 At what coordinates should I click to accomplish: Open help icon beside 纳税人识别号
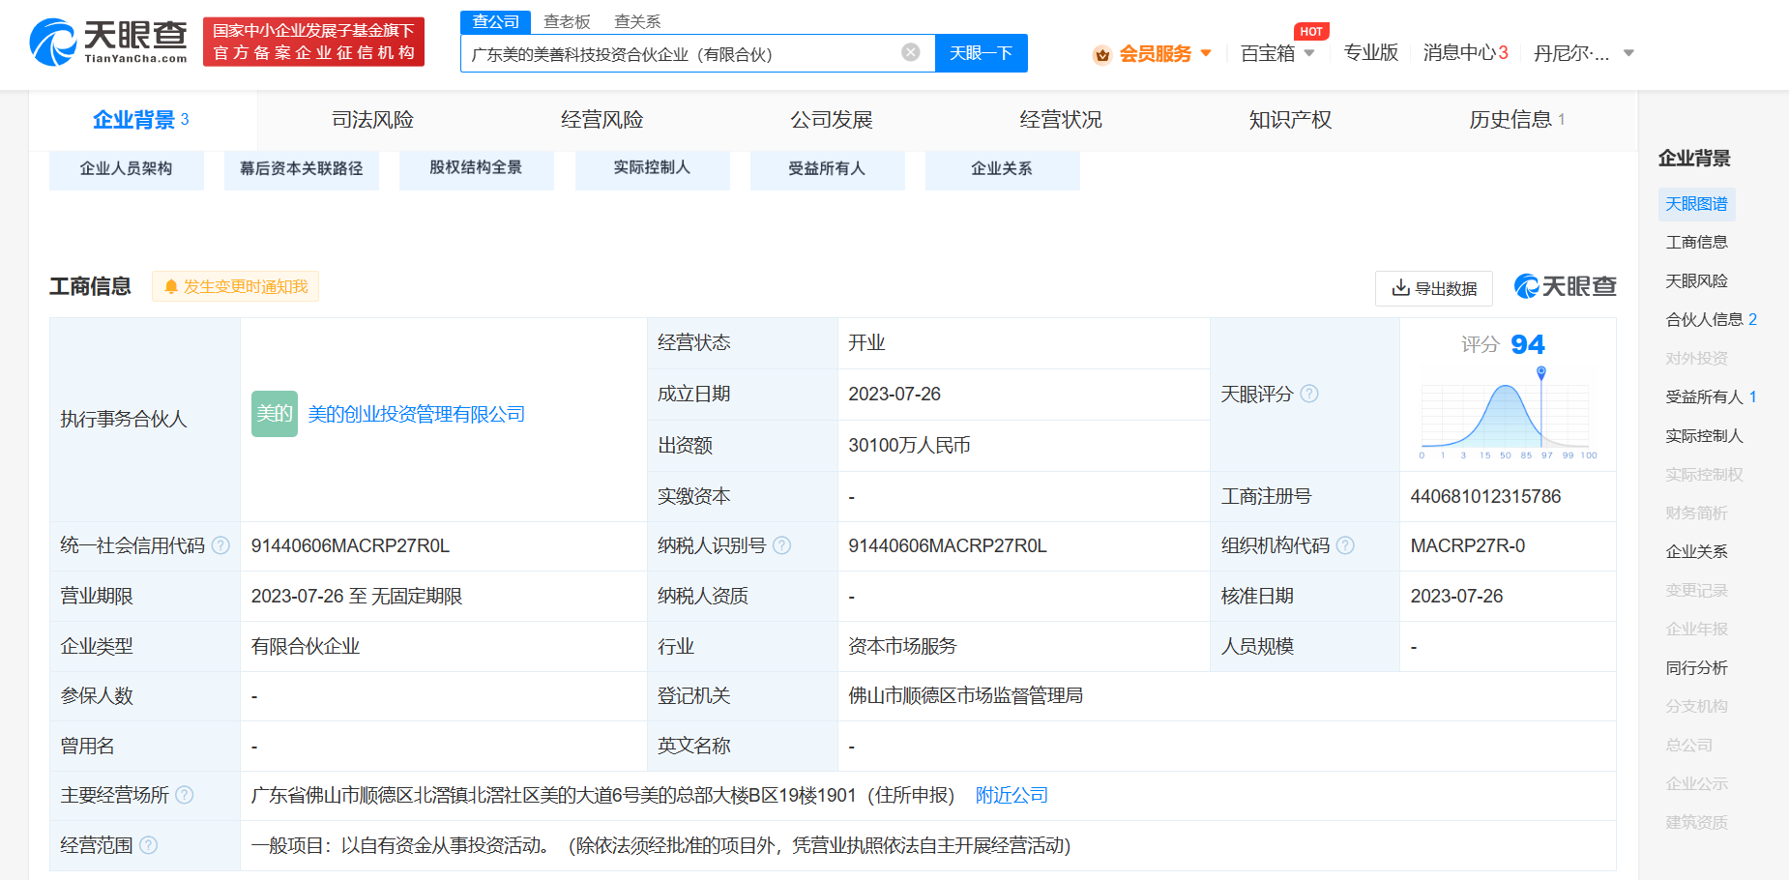coord(781,545)
